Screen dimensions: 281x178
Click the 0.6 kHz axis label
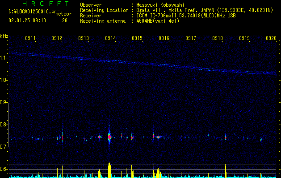[x=4, y=169]
